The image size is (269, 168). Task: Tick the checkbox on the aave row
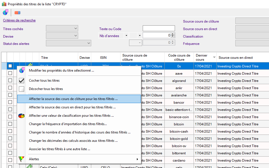(10, 73)
